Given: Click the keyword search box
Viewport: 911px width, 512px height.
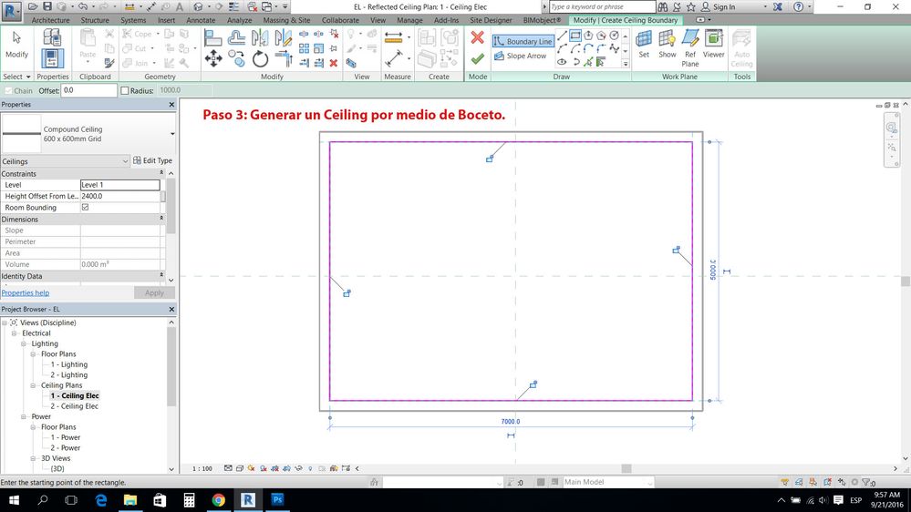Looking at the screenshot, I should [x=602, y=7].
